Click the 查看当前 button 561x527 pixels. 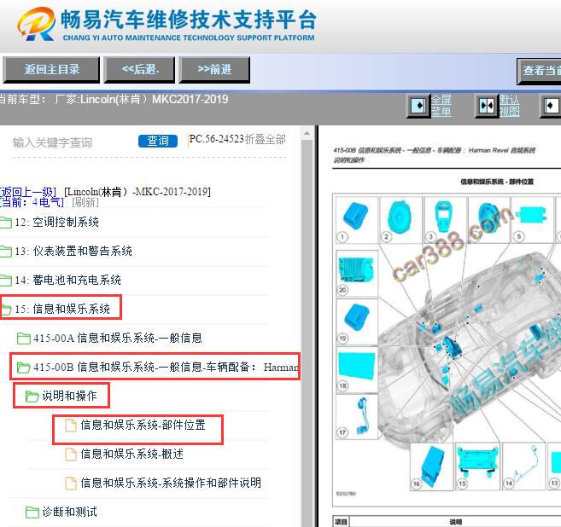pos(539,71)
